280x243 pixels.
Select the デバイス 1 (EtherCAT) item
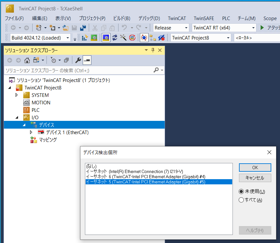tap(67, 133)
